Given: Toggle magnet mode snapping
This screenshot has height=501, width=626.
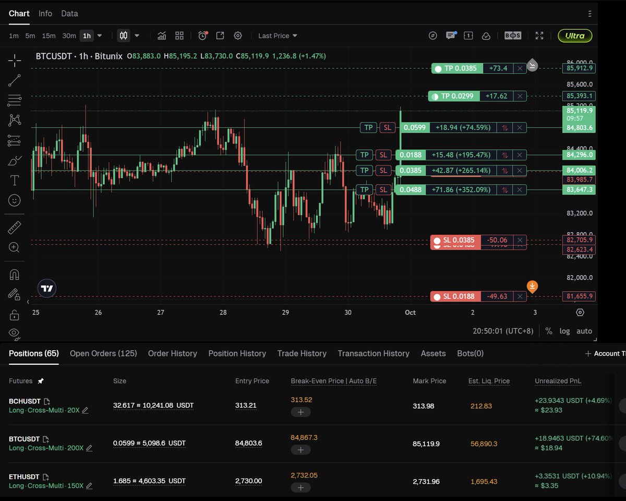Looking at the screenshot, I should point(15,275).
